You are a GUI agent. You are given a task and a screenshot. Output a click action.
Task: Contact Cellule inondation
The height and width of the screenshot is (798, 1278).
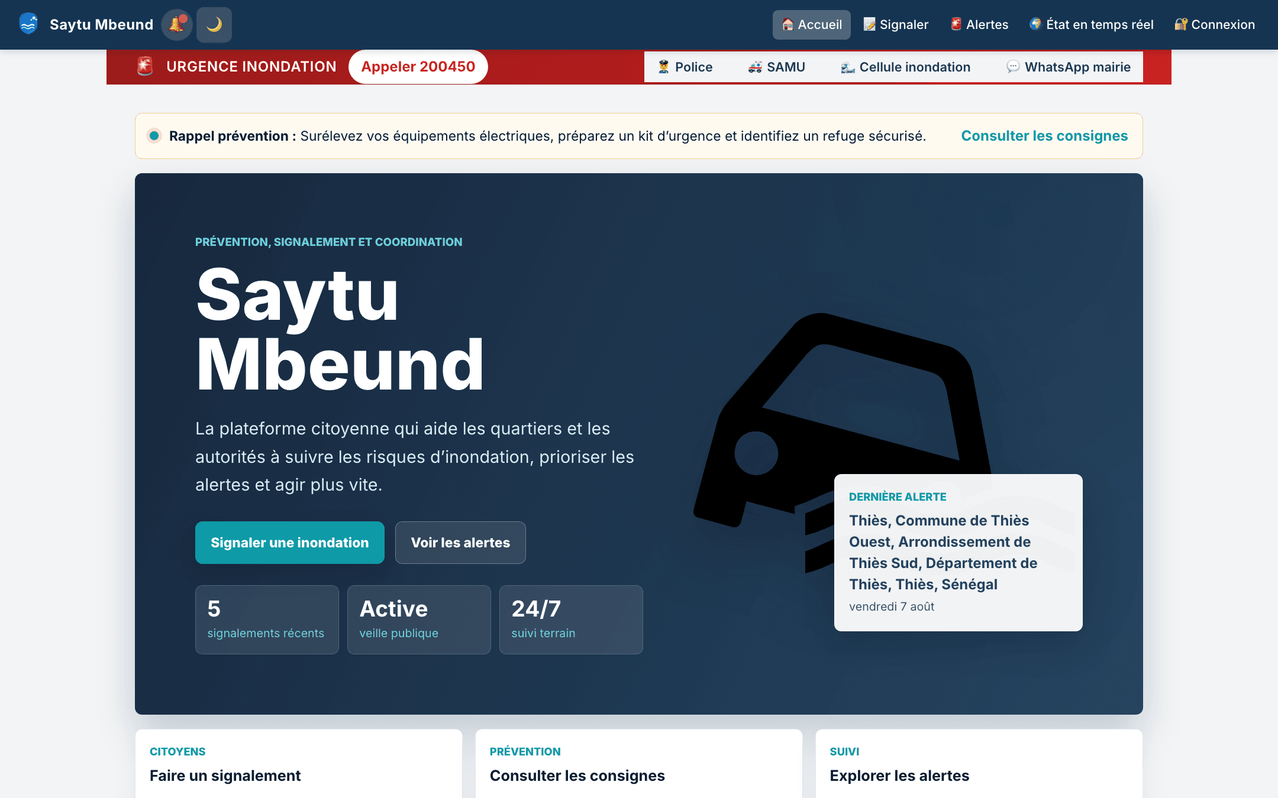coord(905,67)
